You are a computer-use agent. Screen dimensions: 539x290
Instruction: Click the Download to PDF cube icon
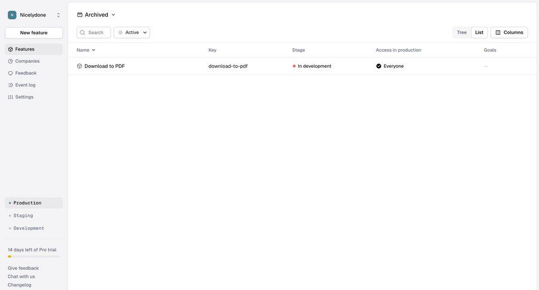pos(80,66)
